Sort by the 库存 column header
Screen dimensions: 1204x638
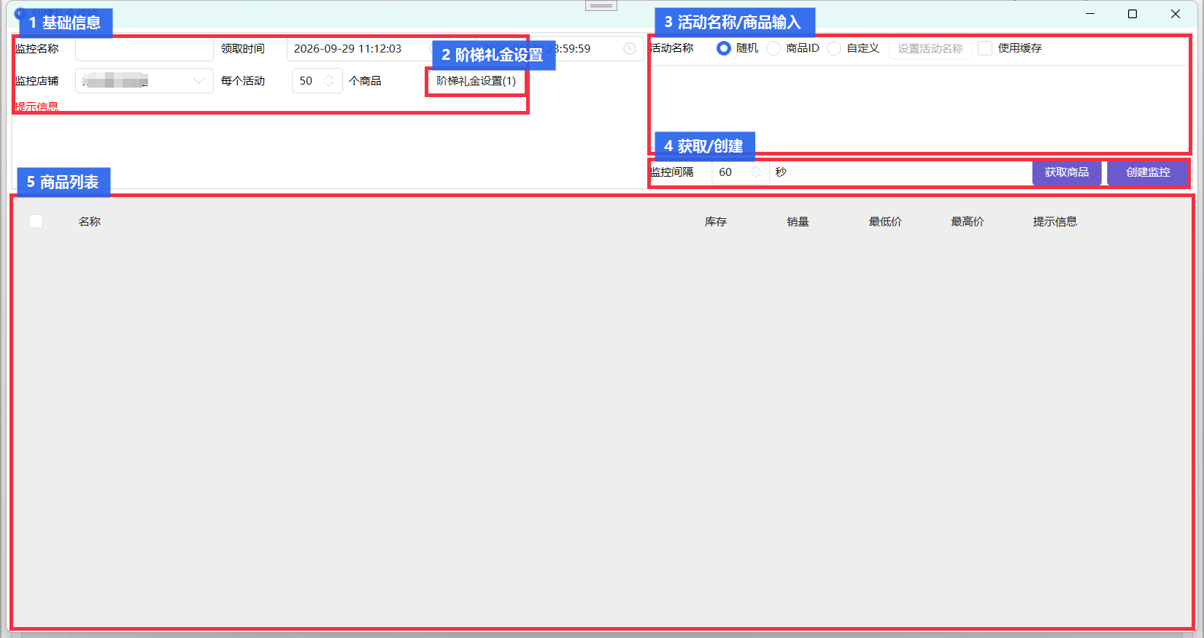[x=716, y=222]
